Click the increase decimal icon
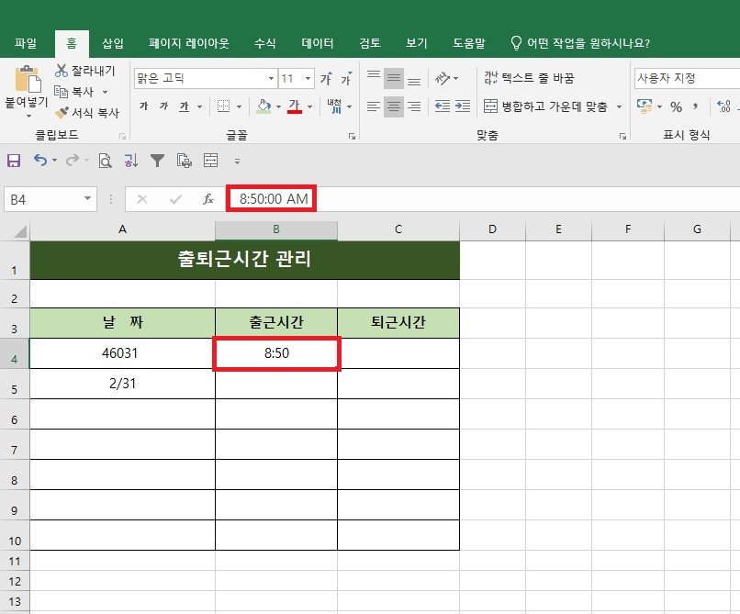The width and height of the screenshot is (740, 614). point(723,106)
